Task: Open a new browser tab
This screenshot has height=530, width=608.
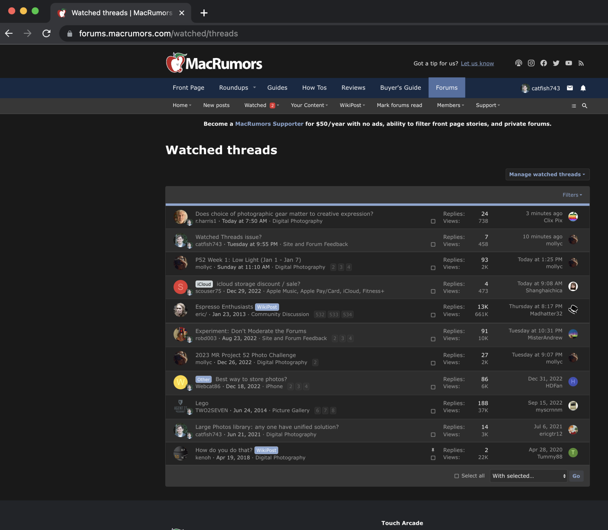Action: (x=204, y=13)
